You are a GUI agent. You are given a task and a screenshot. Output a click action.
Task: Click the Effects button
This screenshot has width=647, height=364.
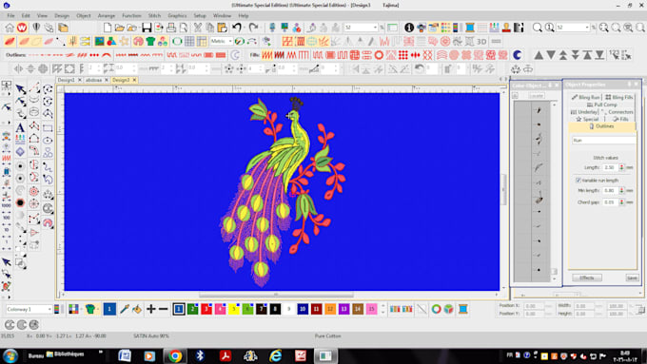[587, 278]
